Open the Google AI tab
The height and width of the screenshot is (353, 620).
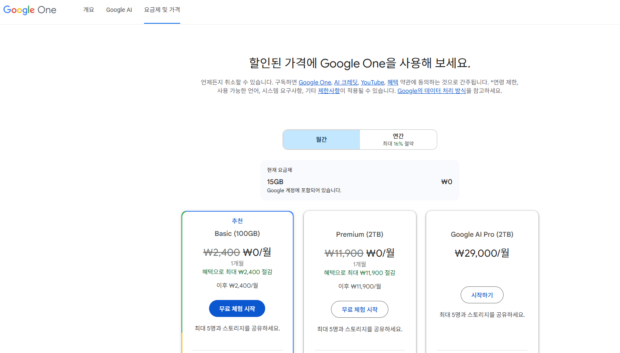pos(119,10)
